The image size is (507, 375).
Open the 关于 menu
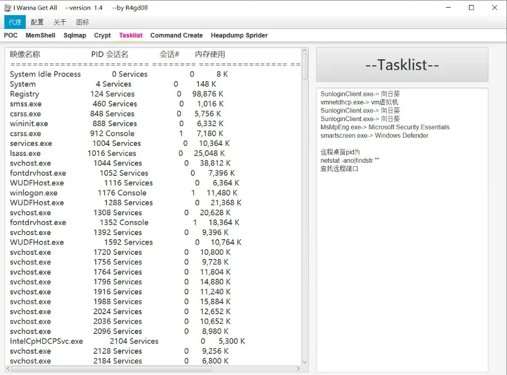tap(60, 22)
